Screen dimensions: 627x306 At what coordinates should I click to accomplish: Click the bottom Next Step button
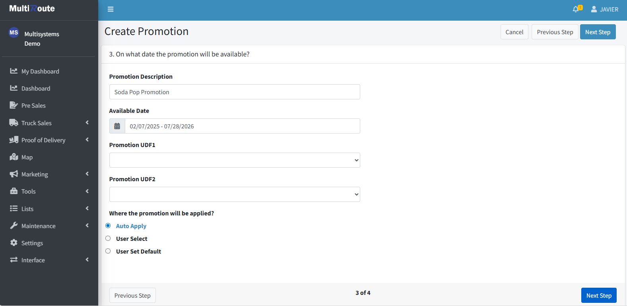tap(598, 295)
